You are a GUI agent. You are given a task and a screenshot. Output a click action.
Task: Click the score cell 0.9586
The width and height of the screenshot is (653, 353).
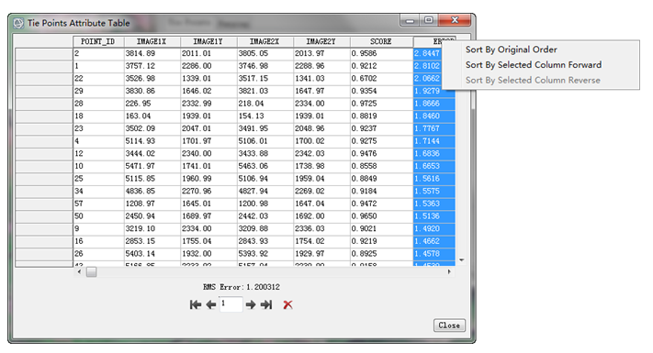pos(381,53)
